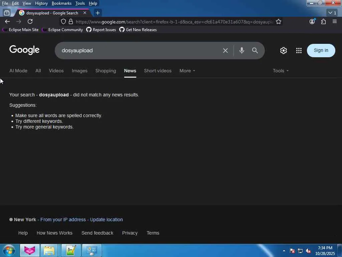Switch to the All results tab
Screen dimensions: 342x257
point(38,71)
